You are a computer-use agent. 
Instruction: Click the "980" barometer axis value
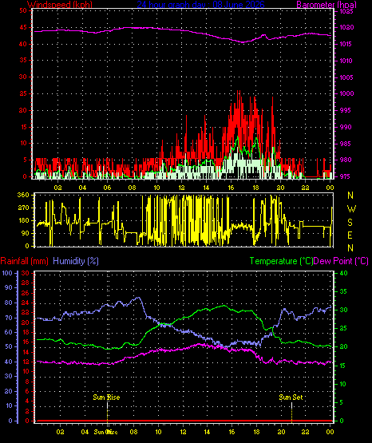click(345, 160)
